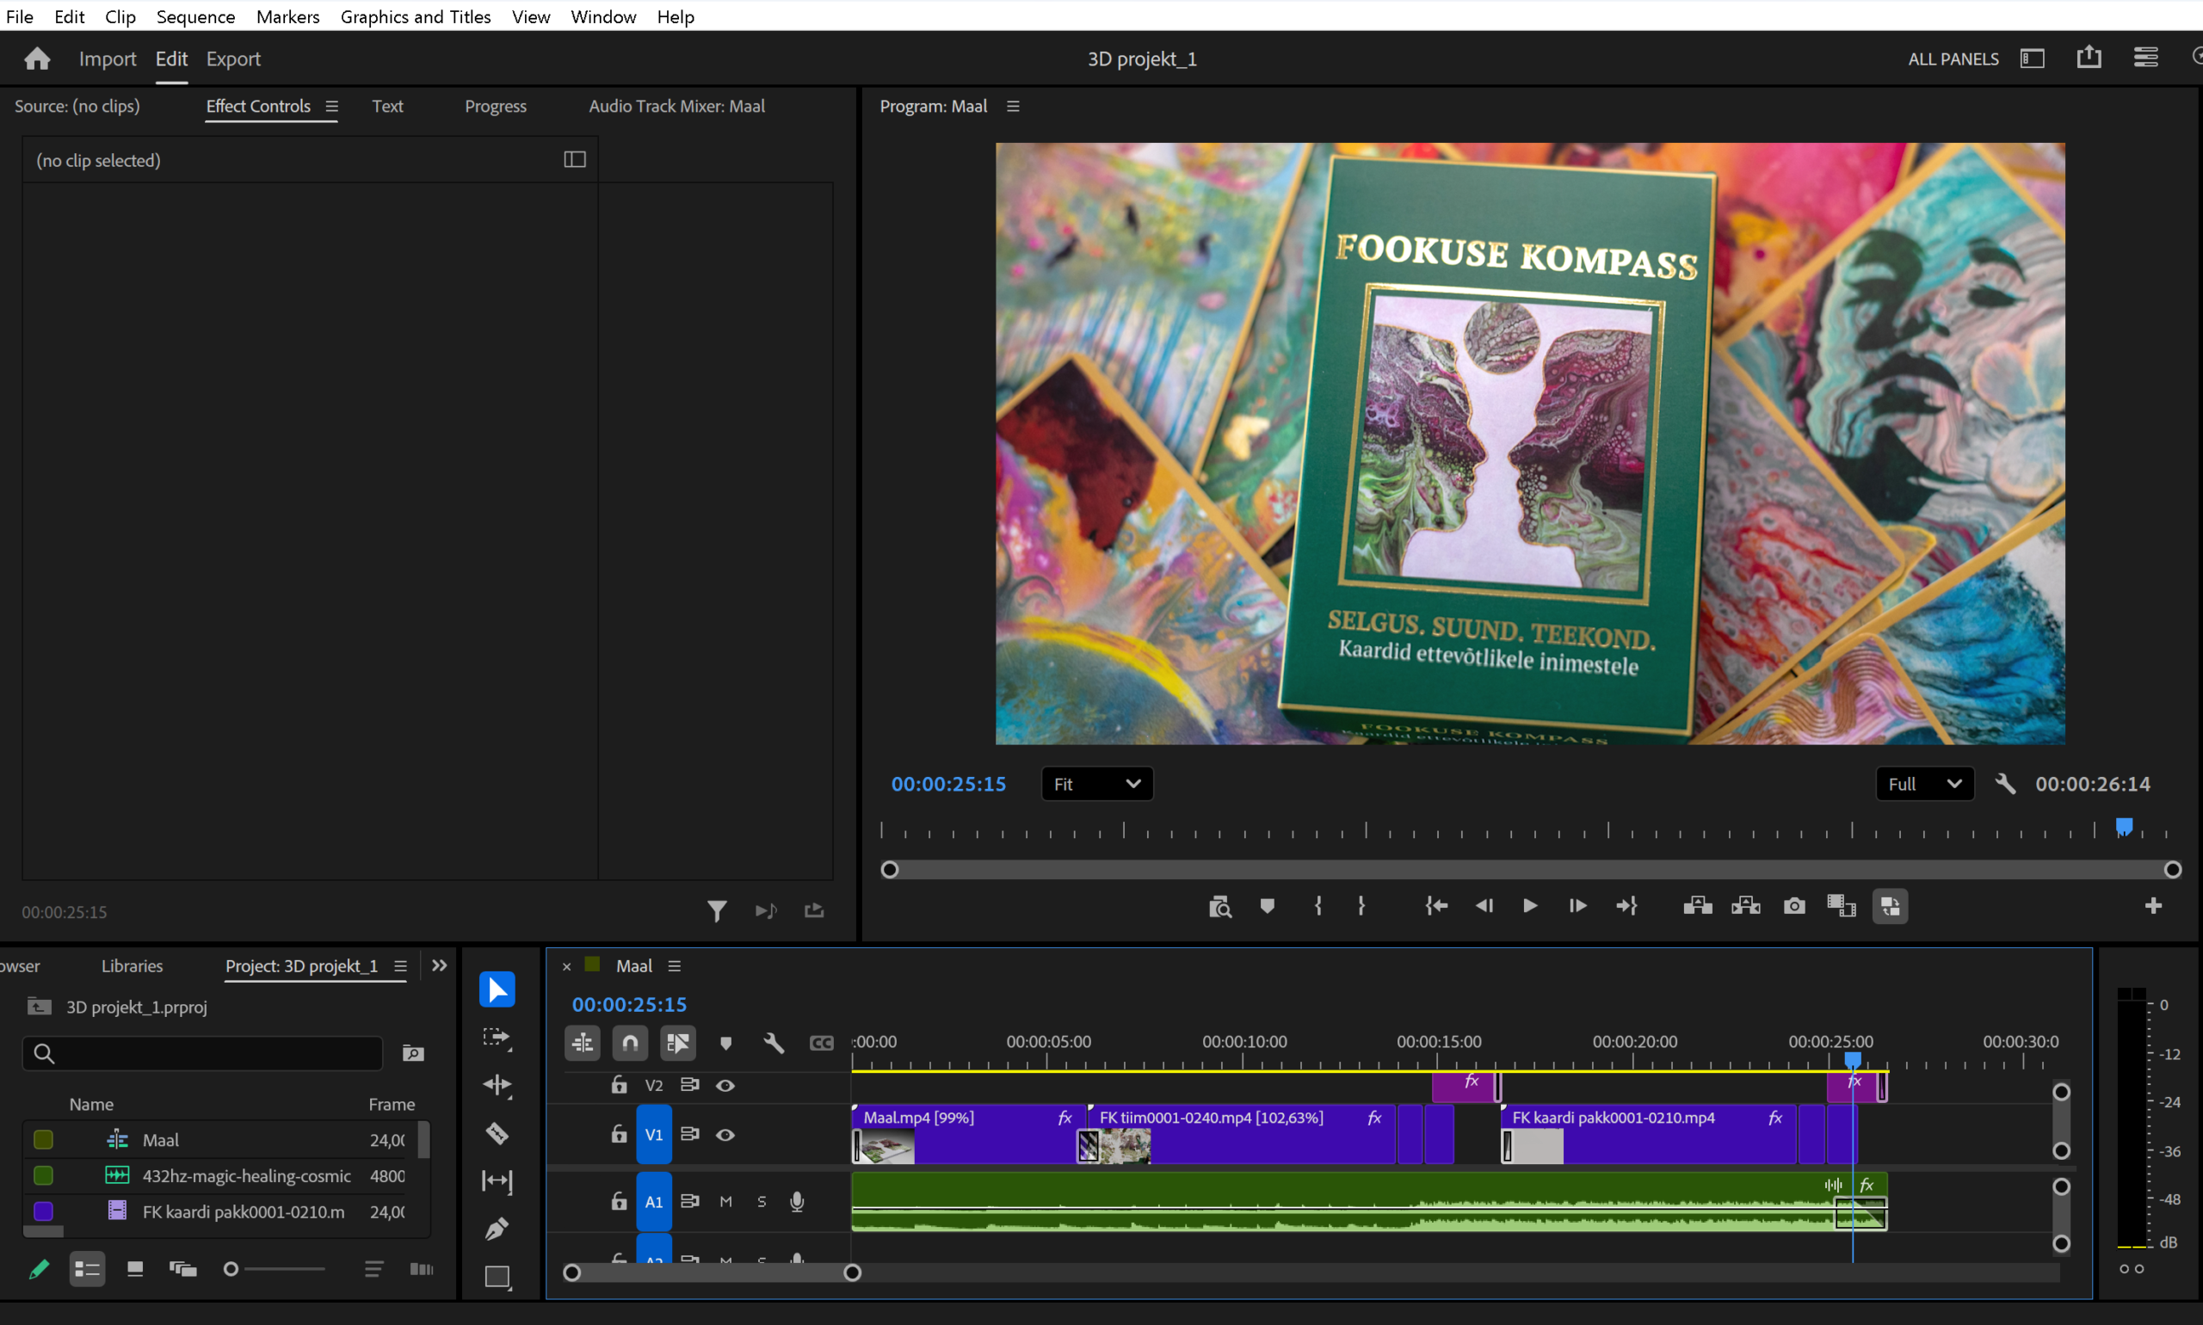Click the New Bin folder icon
Image resolution: width=2203 pixels, height=1325 pixels.
(x=412, y=1054)
